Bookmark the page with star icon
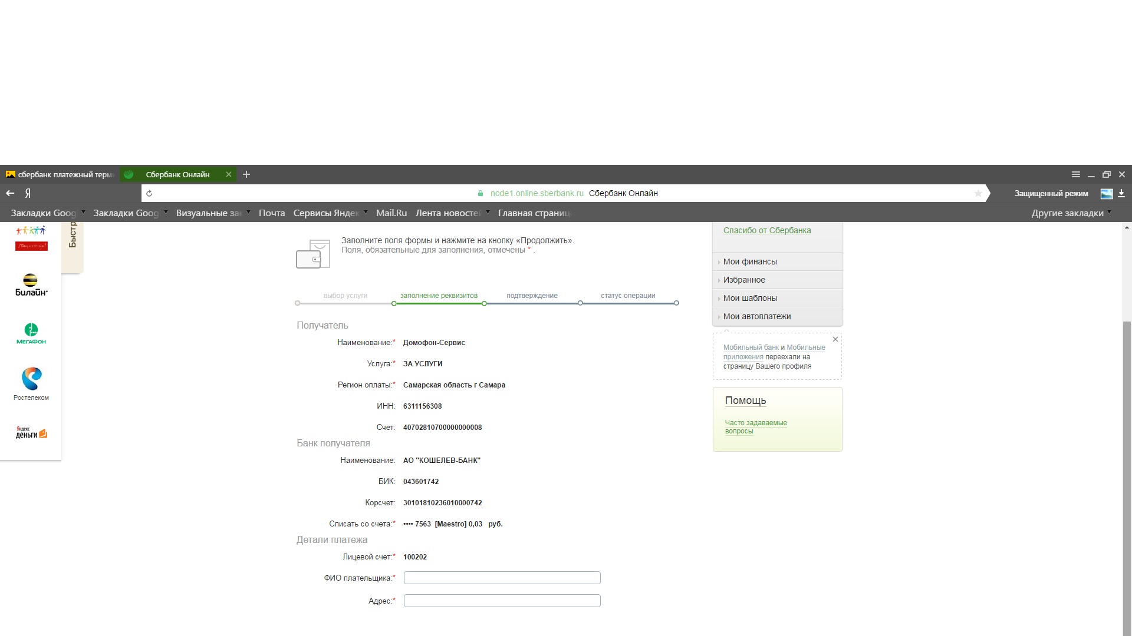 pyautogui.click(x=978, y=193)
